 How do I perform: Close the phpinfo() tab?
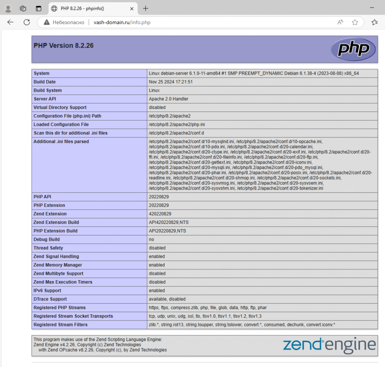pyautogui.click(x=132, y=9)
